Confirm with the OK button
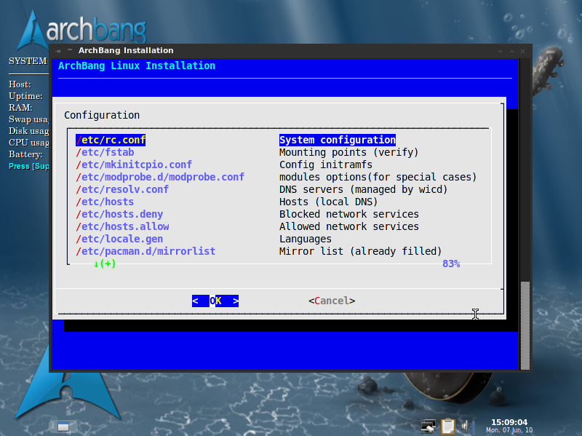 click(215, 301)
